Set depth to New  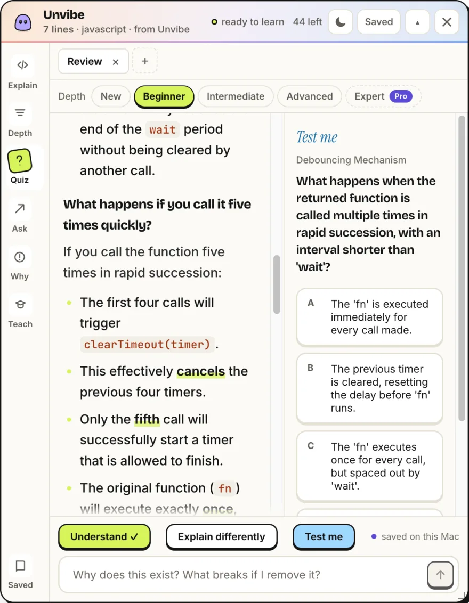click(111, 96)
